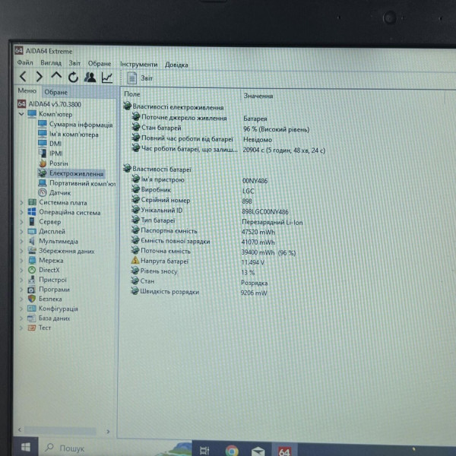Screen dimensions: 456x456
Task: Select the Паспортна ємність row
Action: pyautogui.click(x=169, y=231)
